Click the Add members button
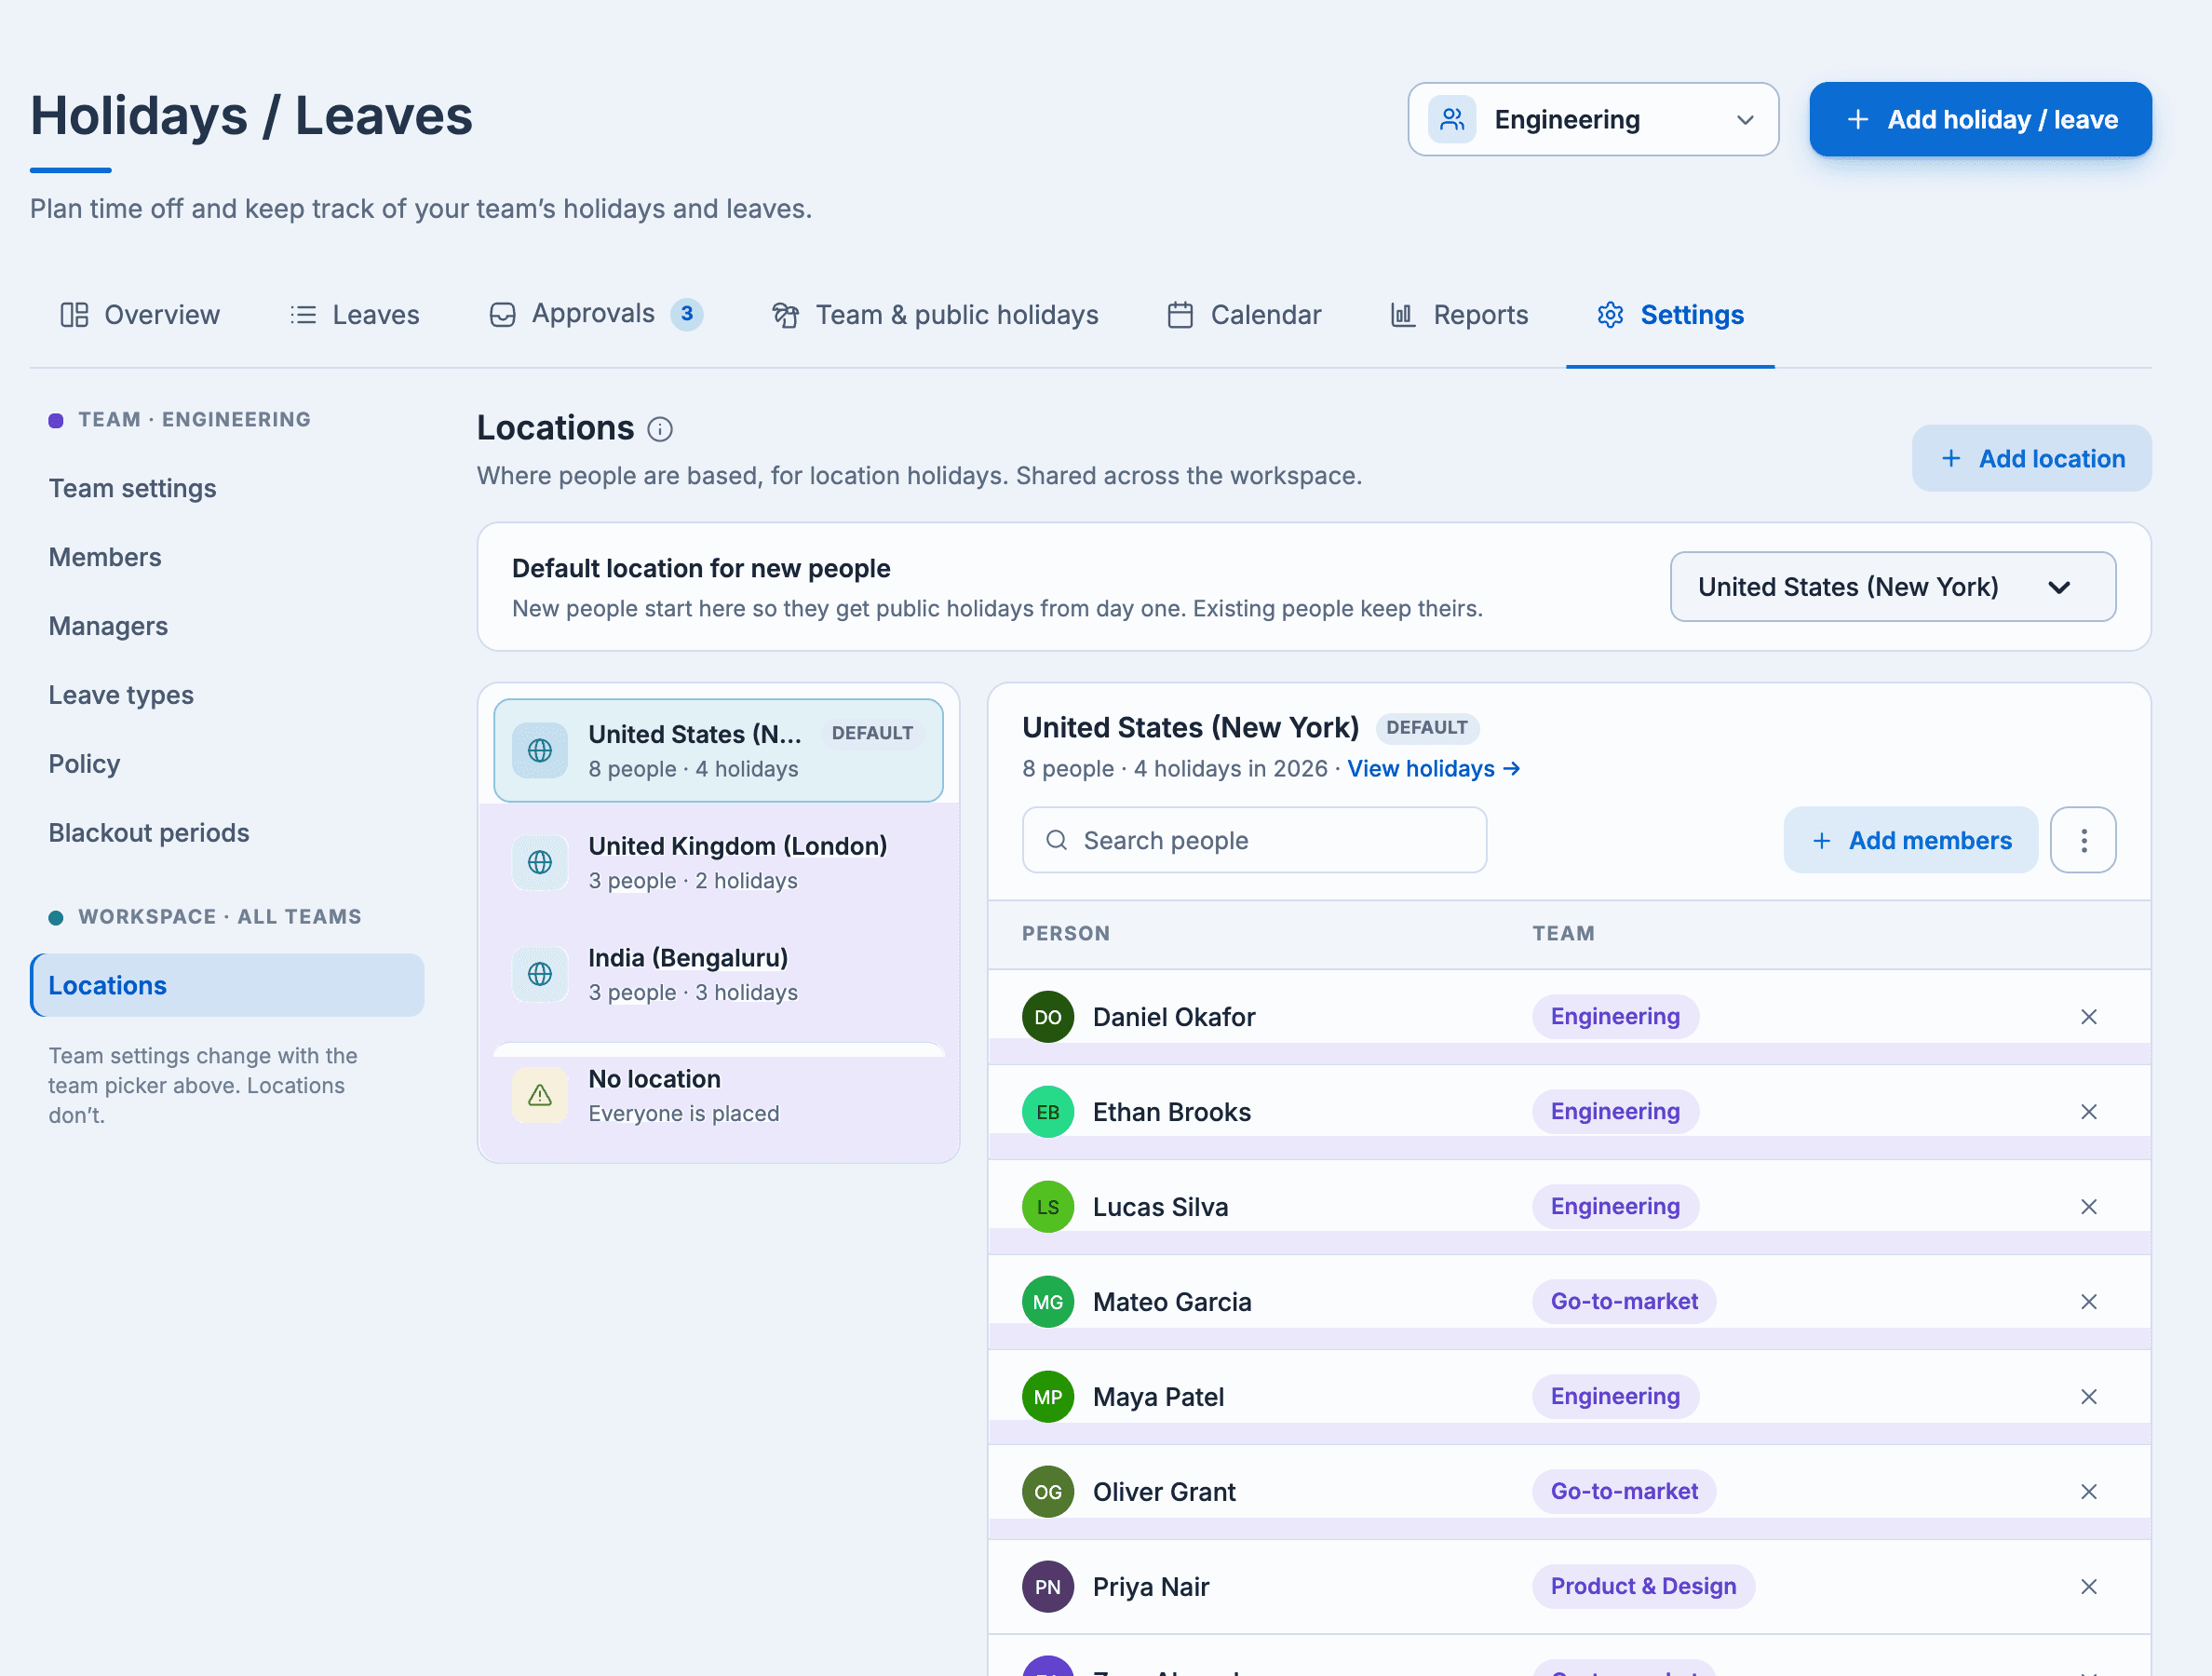The width and height of the screenshot is (2212, 1676). click(x=1910, y=840)
